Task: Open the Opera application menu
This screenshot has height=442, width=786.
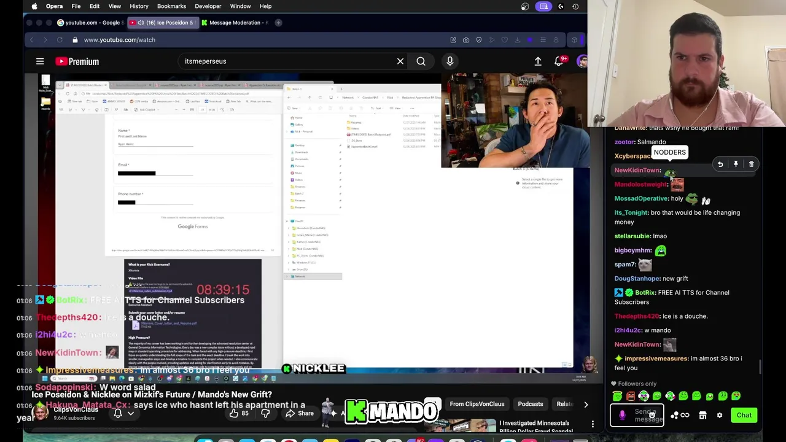Action: pos(54,6)
